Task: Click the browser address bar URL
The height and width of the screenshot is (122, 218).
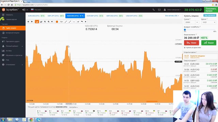Action: point(32,5)
